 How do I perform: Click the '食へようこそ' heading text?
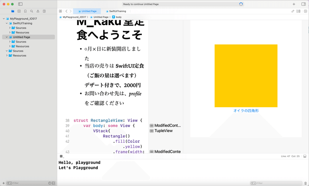109,35
